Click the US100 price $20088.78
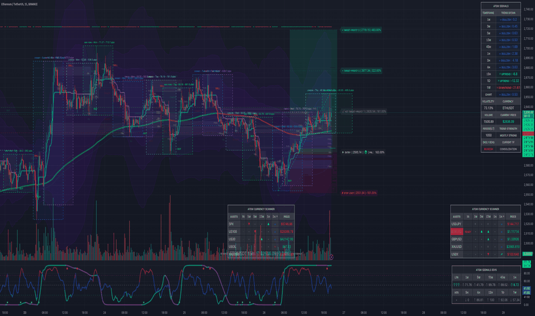 click(x=286, y=232)
